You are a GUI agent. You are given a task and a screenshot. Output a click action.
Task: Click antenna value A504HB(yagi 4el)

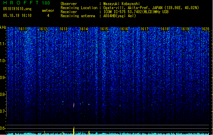coord(120,16)
